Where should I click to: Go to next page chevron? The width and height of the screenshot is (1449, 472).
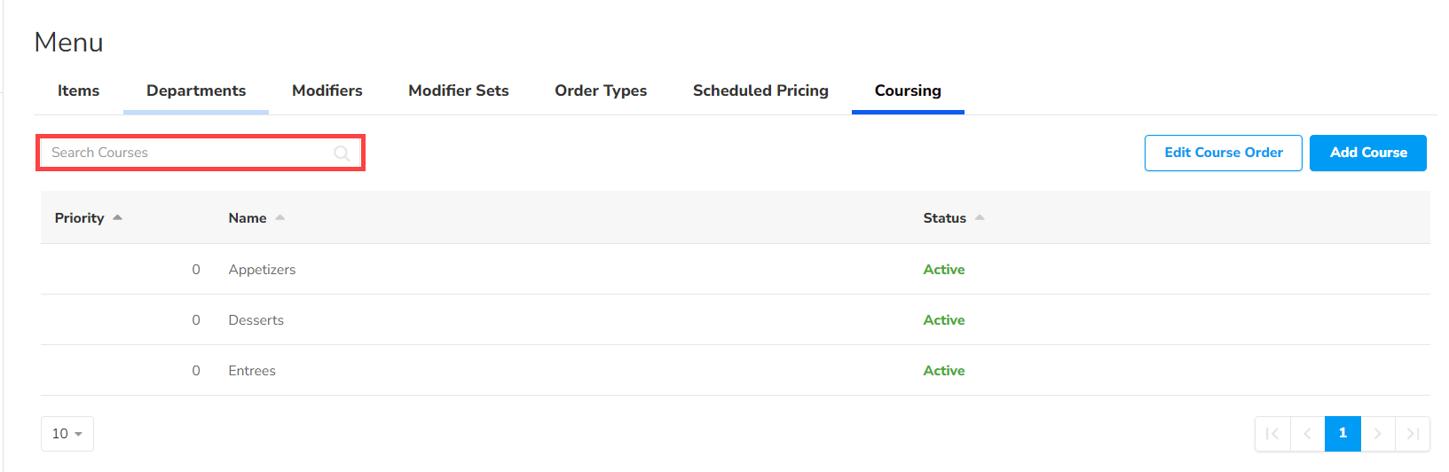pos(1377,434)
